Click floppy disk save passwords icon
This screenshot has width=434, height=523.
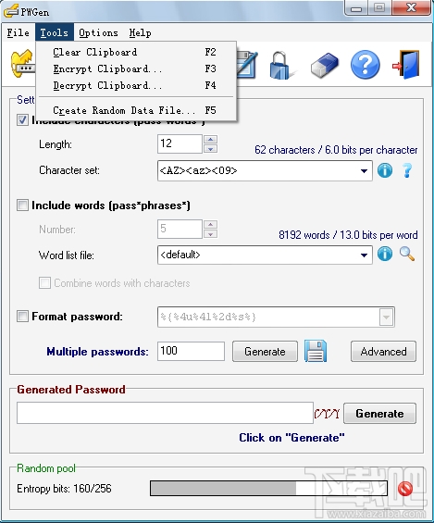316,351
